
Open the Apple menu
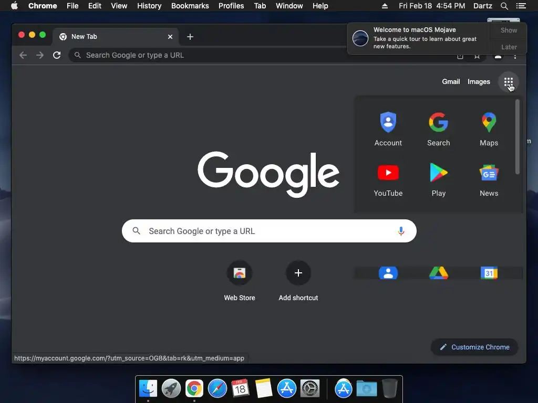14,6
